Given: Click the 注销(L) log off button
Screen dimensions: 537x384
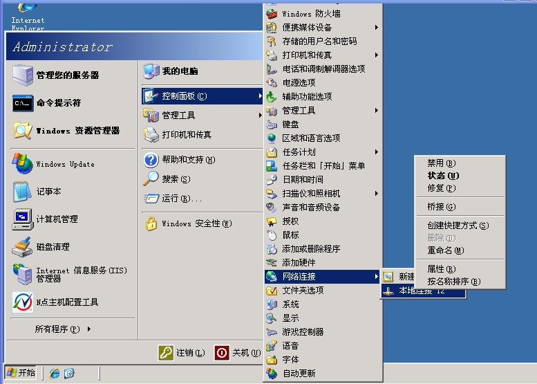Looking at the screenshot, I should coord(182,353).
